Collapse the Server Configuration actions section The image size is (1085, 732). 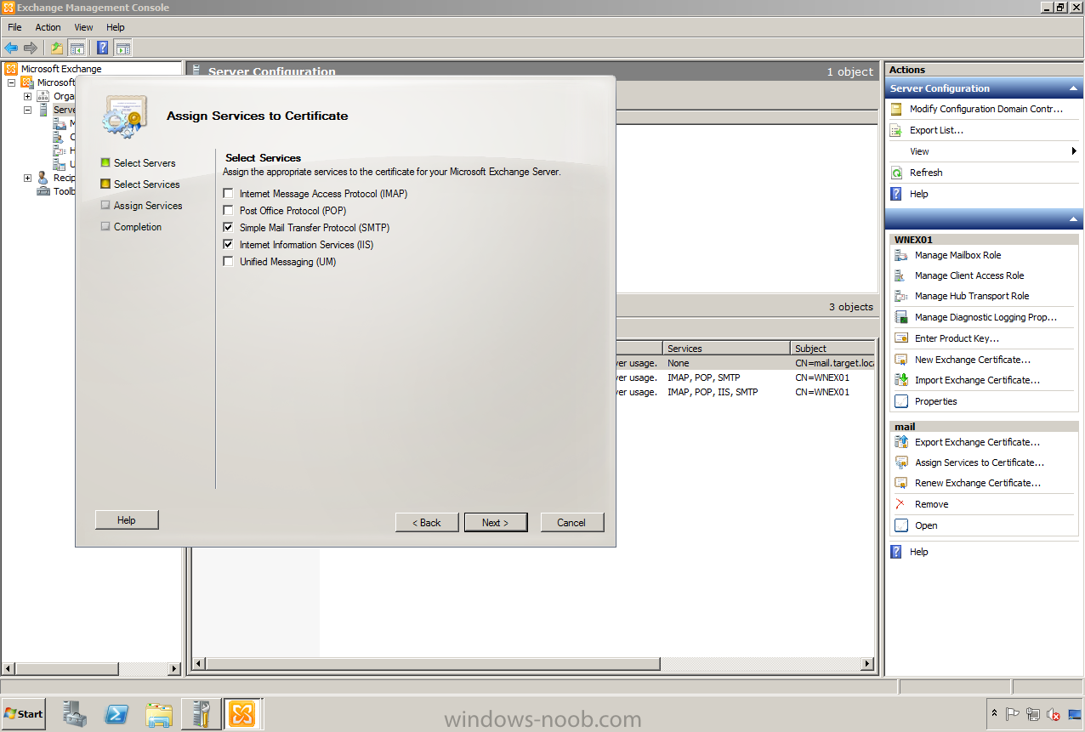point(1073,88)
